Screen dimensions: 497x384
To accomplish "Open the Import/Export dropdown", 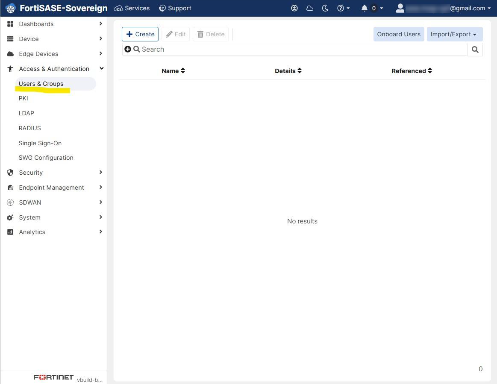I will pos(454,34).
